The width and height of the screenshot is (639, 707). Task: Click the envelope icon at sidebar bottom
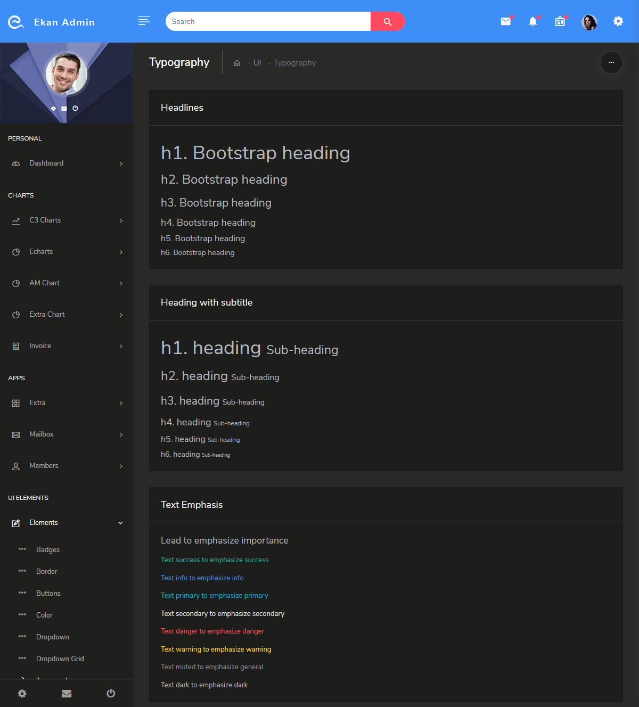pos(67,694)
